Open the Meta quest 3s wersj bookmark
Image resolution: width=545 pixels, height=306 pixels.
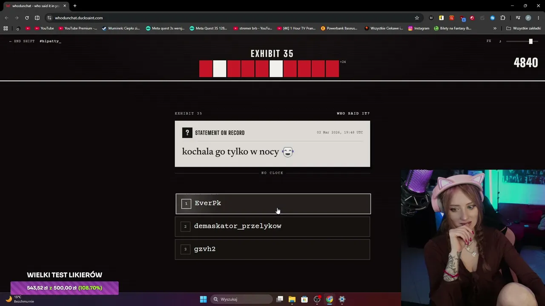165,28
